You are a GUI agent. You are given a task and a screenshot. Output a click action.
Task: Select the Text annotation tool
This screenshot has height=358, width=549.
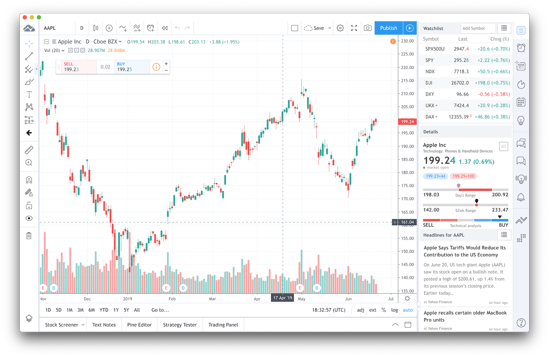(x=29, y=94)
